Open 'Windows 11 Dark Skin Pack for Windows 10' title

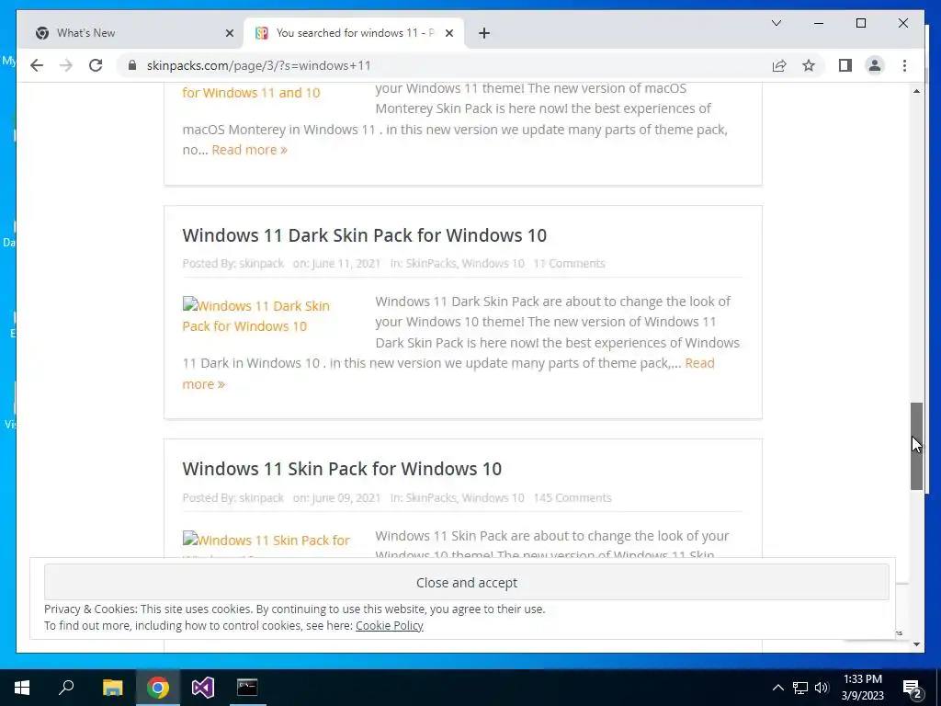[x=364, y=235]
